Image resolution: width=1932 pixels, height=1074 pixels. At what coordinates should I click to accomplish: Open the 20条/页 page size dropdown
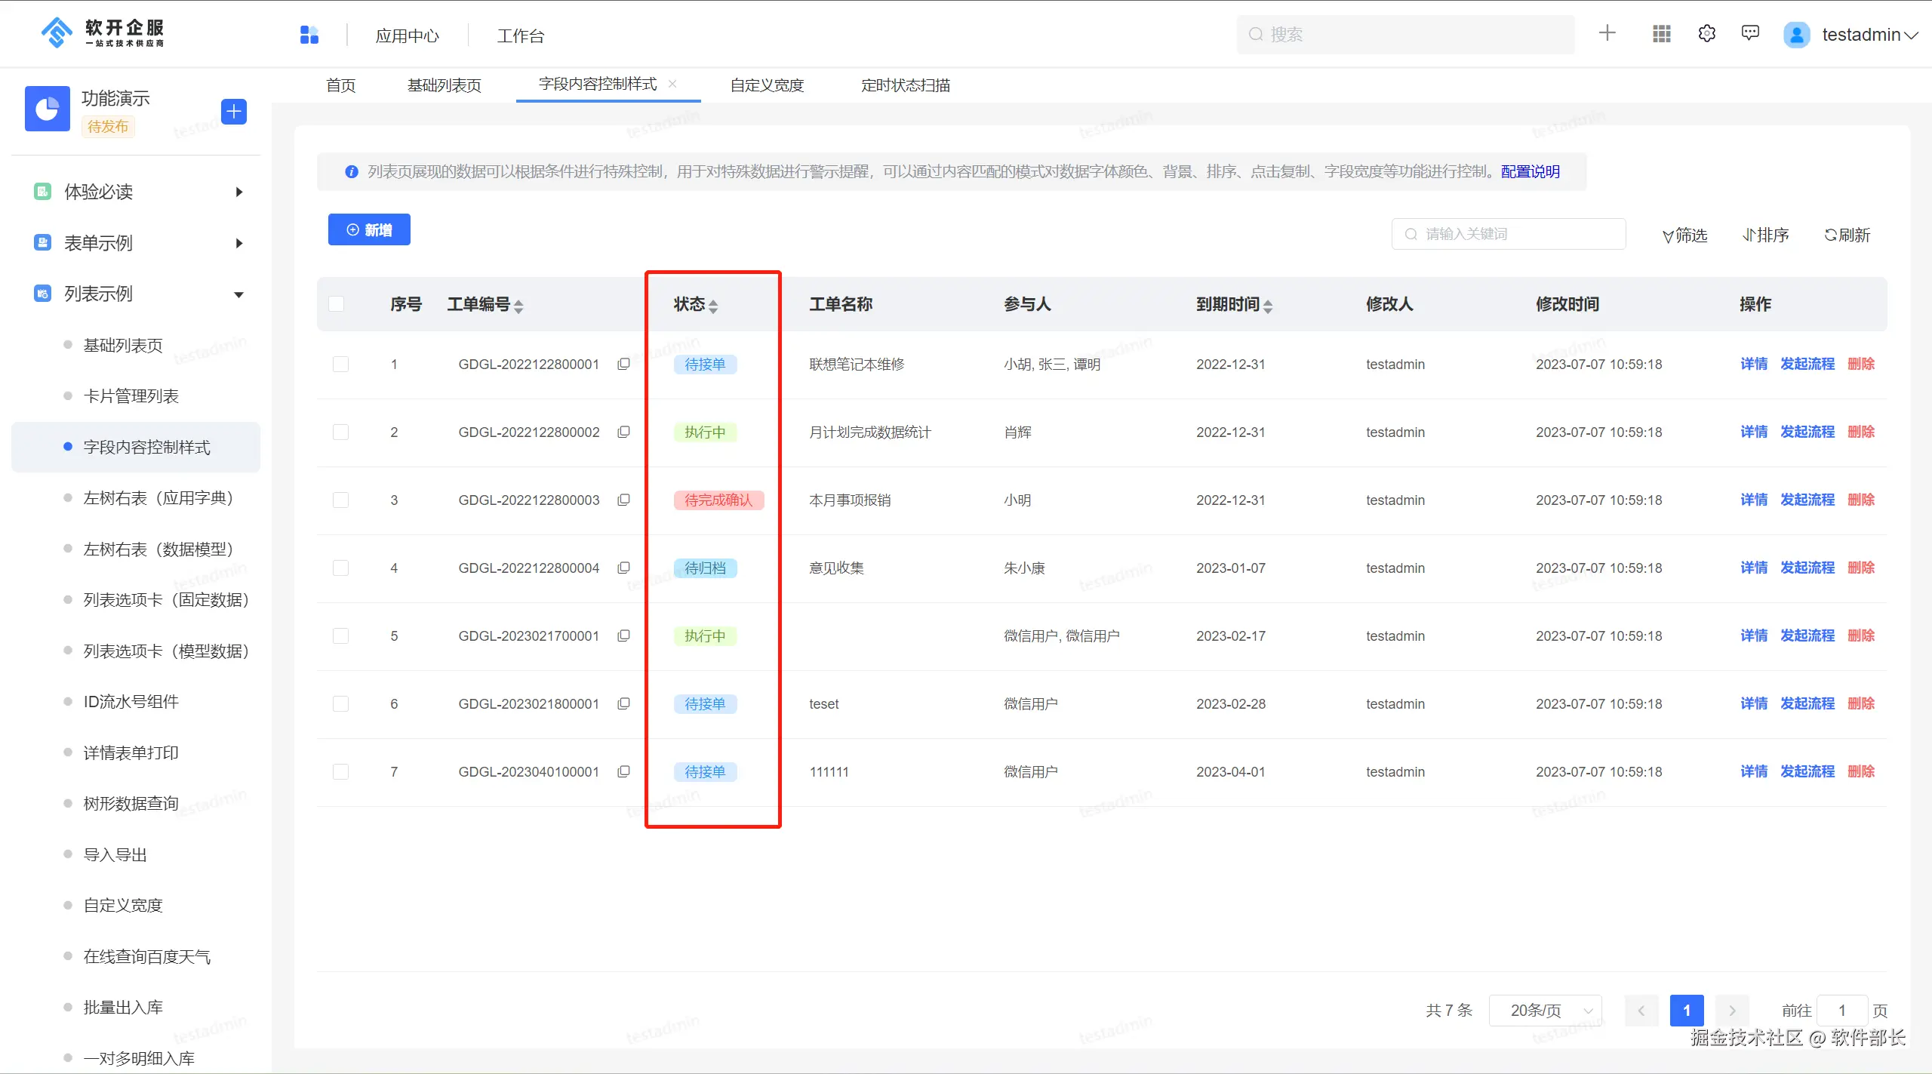[x=1545, y=1010]
